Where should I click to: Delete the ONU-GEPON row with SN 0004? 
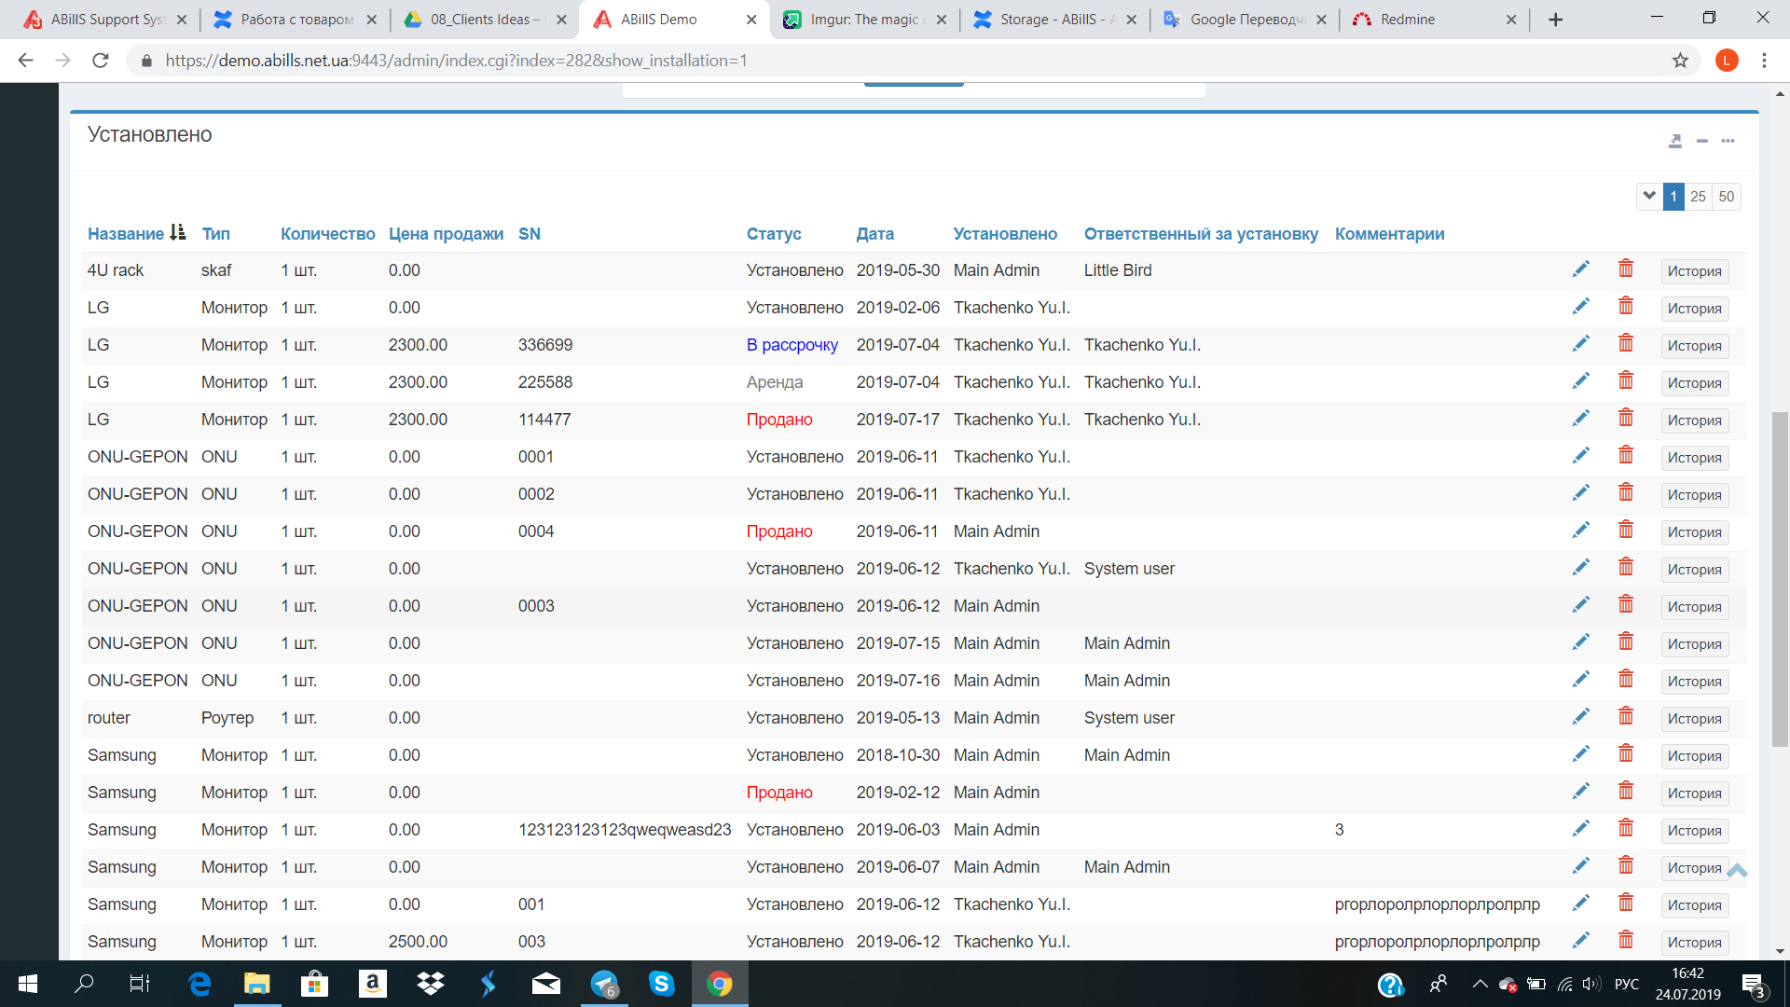pos(1626,530)
